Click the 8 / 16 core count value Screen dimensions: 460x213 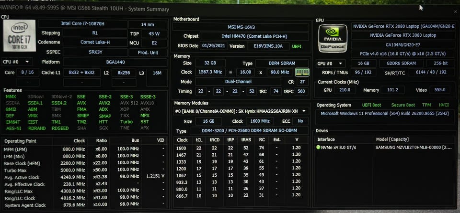click(x=27, y=72)
